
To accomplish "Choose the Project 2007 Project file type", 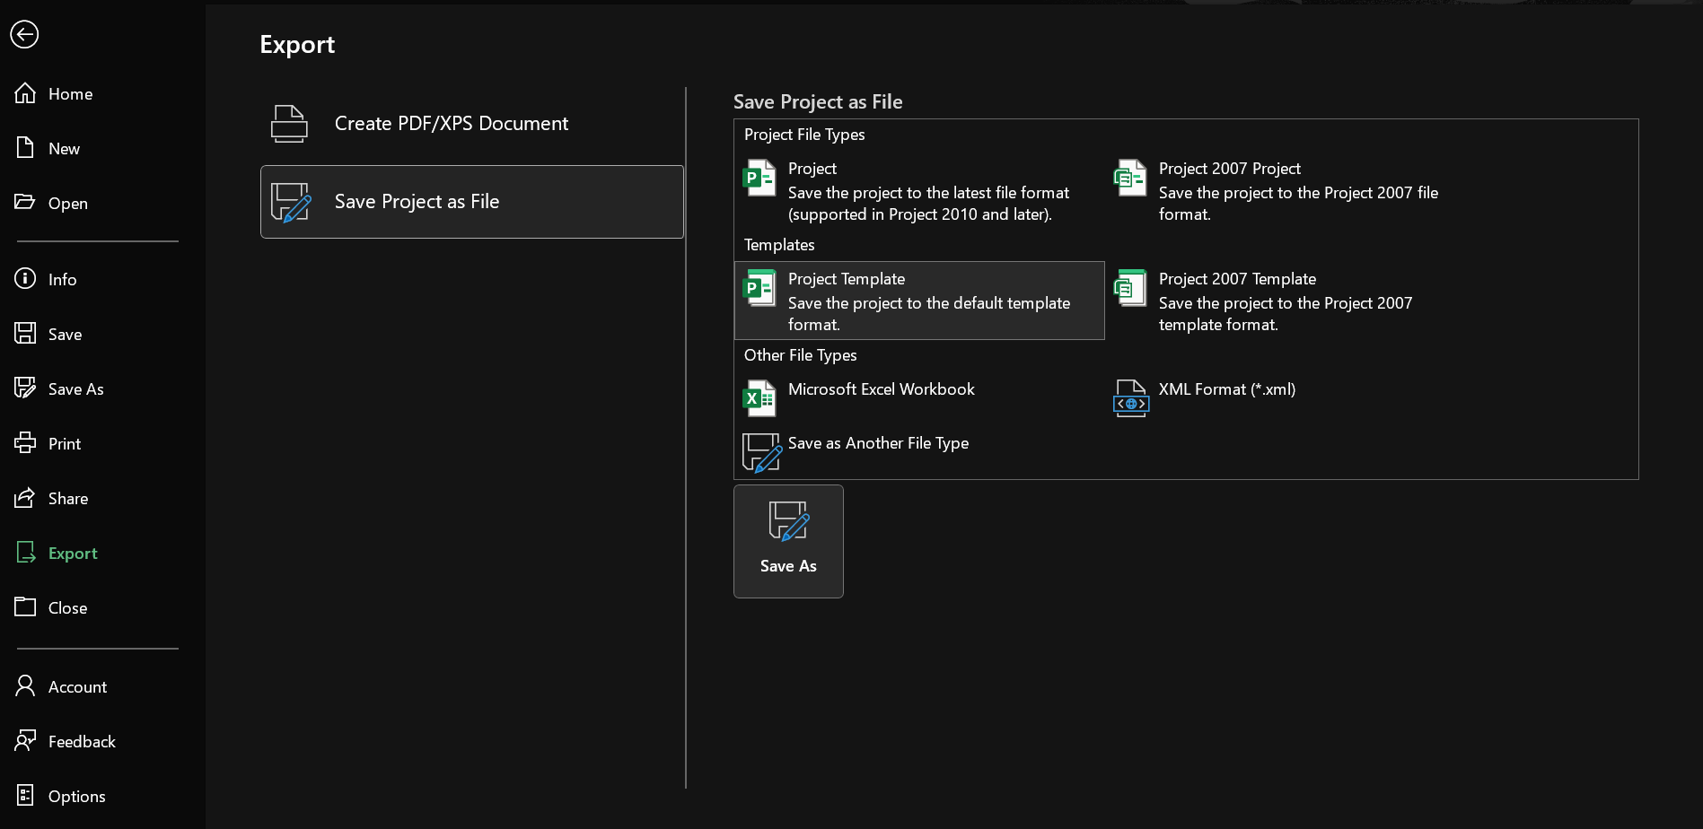I will pyautogui.click(x=1290, y=190).
